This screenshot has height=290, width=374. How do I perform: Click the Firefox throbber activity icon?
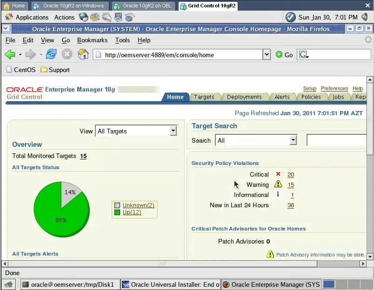click(x=368, y=40)
